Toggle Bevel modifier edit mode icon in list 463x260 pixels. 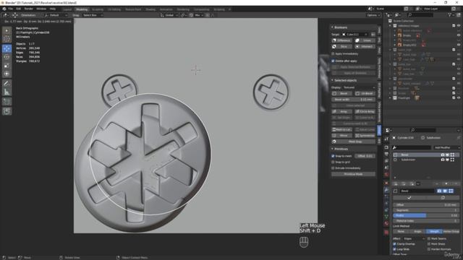pos(452,155)
